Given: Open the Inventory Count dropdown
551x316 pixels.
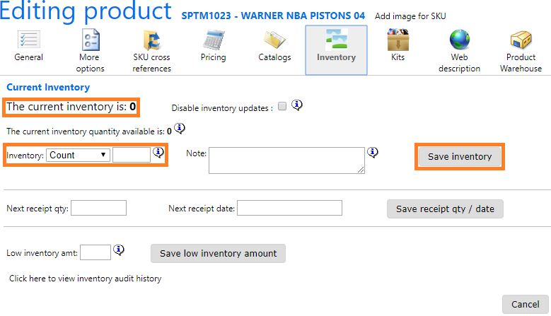Looking at the screenshot, I should click(x=78, y=156).
